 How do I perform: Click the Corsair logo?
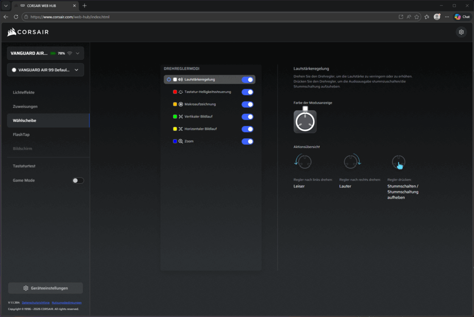click(x=28, y=32)
